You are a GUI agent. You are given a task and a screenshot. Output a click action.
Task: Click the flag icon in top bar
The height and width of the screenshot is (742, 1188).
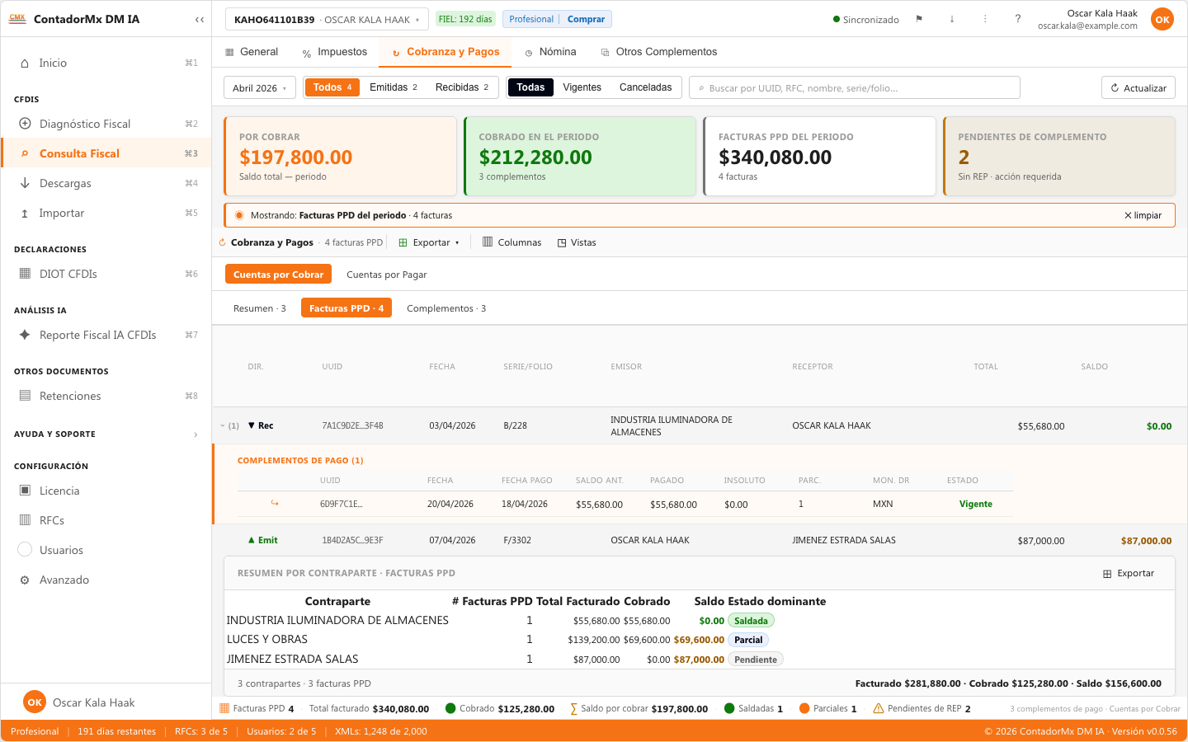[919, 19]
